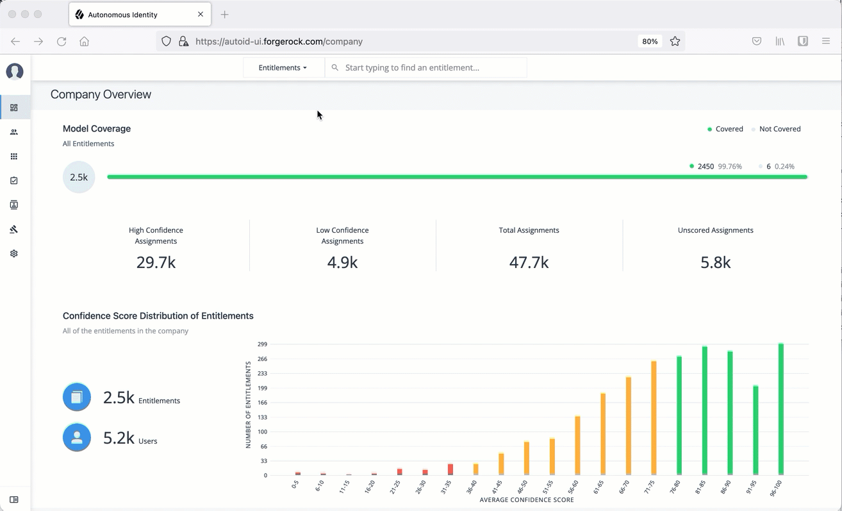The height and width of the screenshot is (511, 842).
Task: Open the users/identities sidebar icon
Action: click(x=14, y=132)
